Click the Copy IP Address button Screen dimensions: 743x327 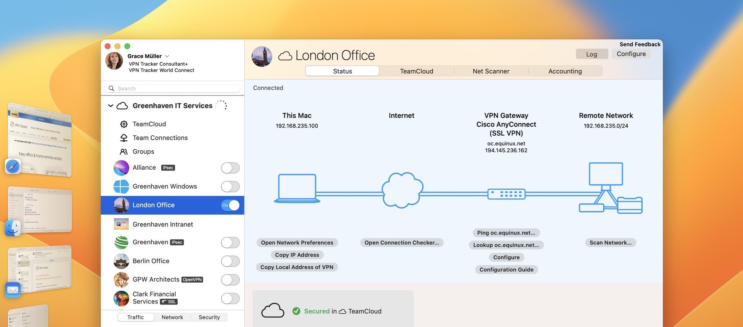[297, 255]
